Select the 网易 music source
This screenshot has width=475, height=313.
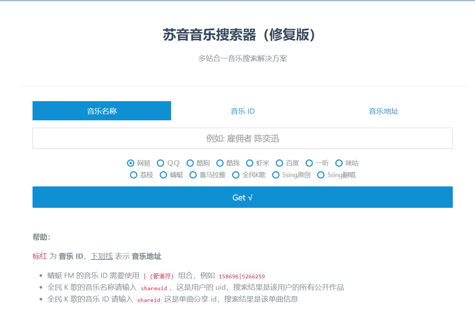131,163
